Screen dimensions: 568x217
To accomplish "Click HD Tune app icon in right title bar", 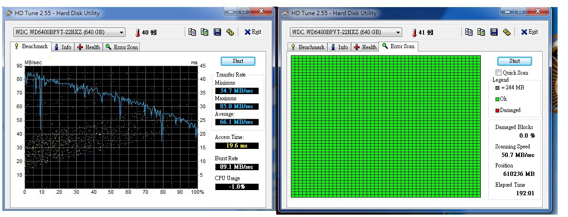I will pyautogui.click(x=286, y=13).
